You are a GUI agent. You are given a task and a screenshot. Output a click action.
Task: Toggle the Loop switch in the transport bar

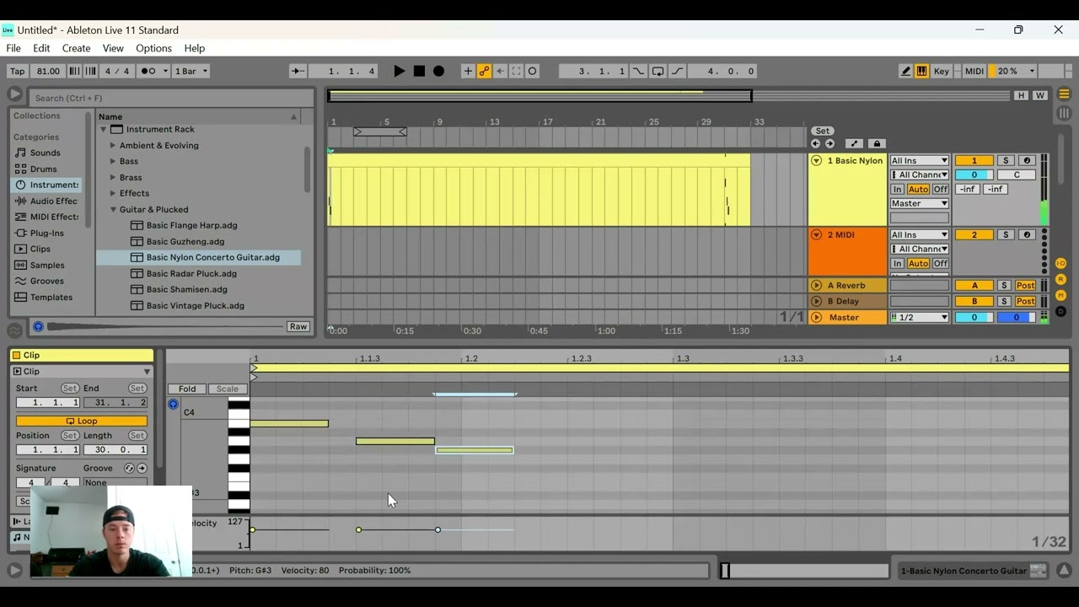[658, 71]
